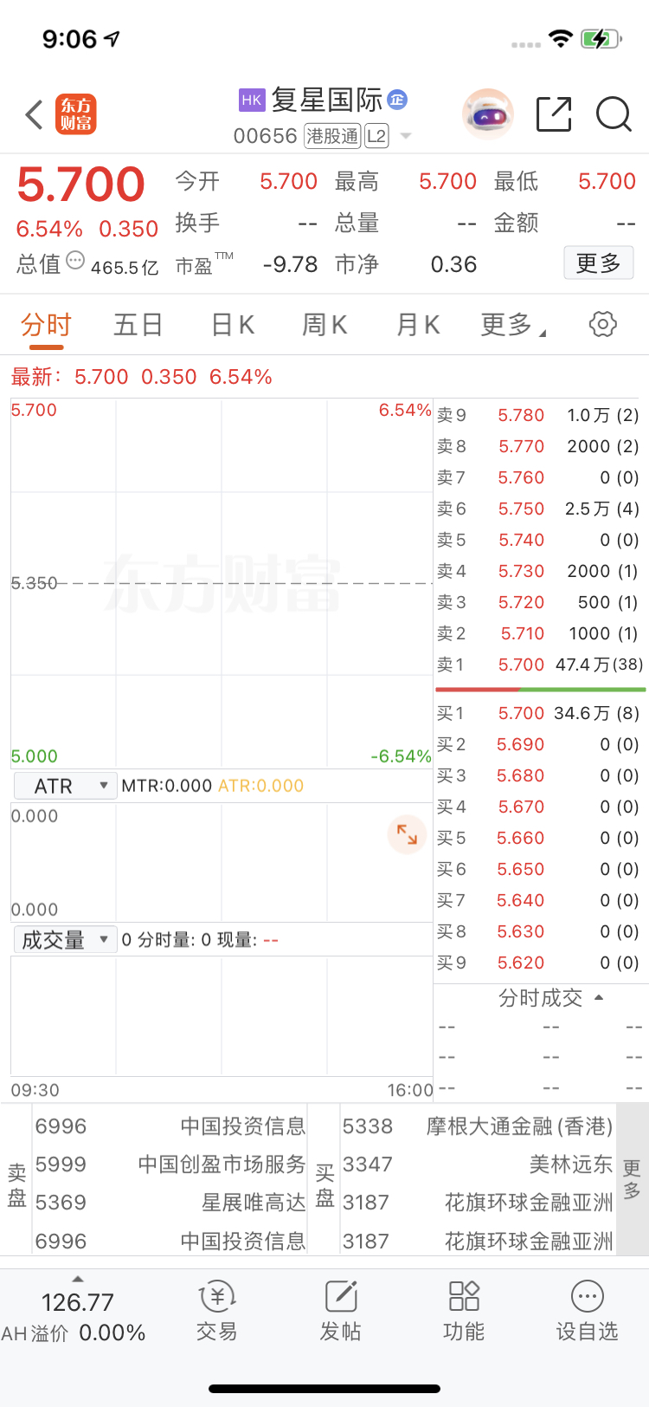Select the 买2 5.690 order row
649x1407 pixels.
pyautogui.click(x=539, y=744)
